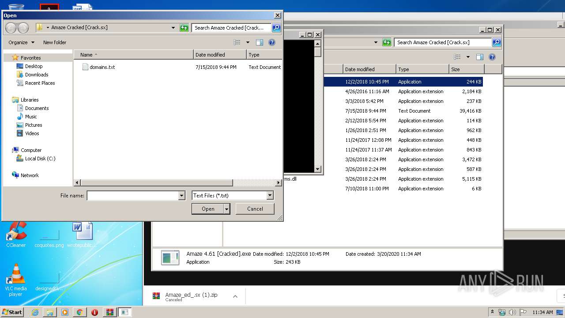This screenshot has height=318, width=565.
Task: Select the Libraries node
Action: 30,100
